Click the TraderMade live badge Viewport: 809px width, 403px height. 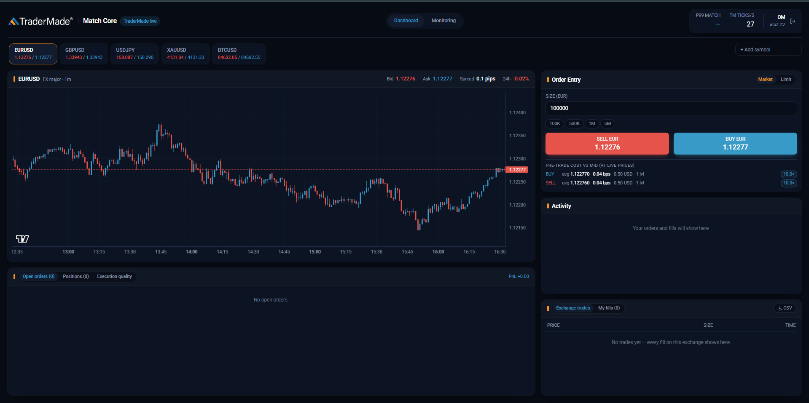click(x=140, y=21)
